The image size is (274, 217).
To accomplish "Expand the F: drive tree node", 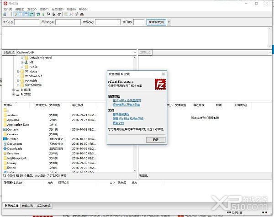I will click(13, 94).
